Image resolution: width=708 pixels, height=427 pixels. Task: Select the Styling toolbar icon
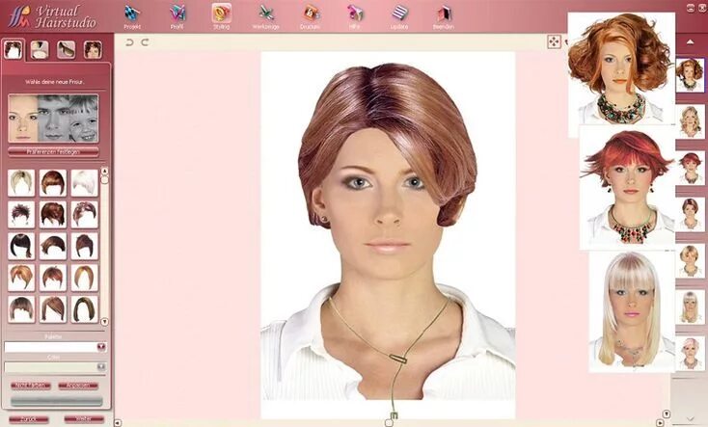tap(221, 13)
